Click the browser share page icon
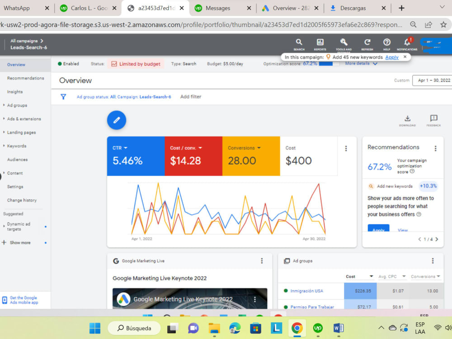Viewport: 452px width, 339px height. [x=428, y=25]
